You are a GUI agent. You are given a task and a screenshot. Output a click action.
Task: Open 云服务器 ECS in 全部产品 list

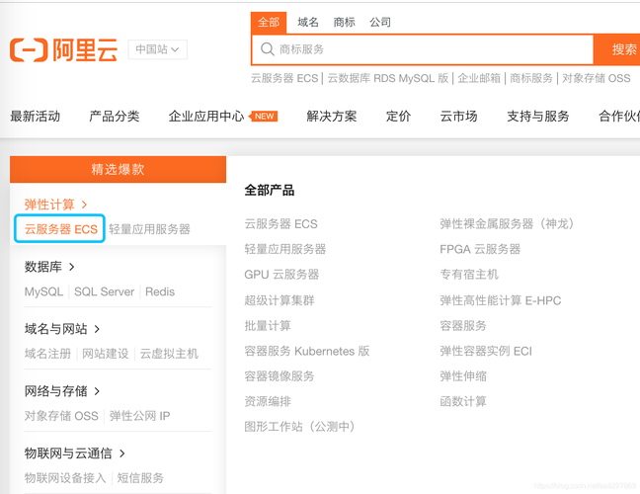click(280, 223)
